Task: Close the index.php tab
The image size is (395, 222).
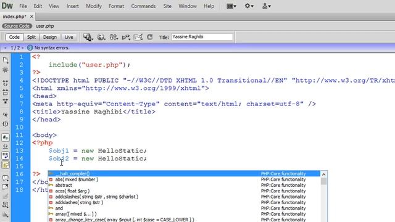Action: tap(31, 17)
